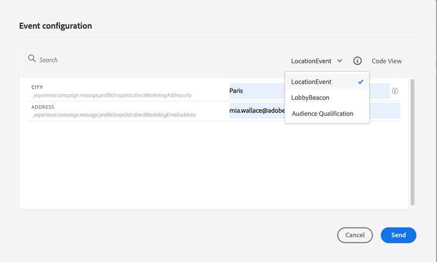Click the ADDRESS field label

click(x=43, y=107)
